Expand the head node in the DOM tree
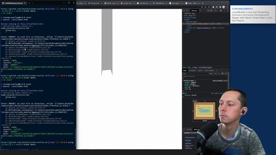This screenshot has height=155, width=276. click(185, 18)
